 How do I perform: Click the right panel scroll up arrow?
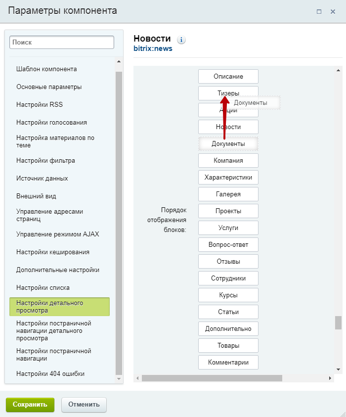click(338, 70)
